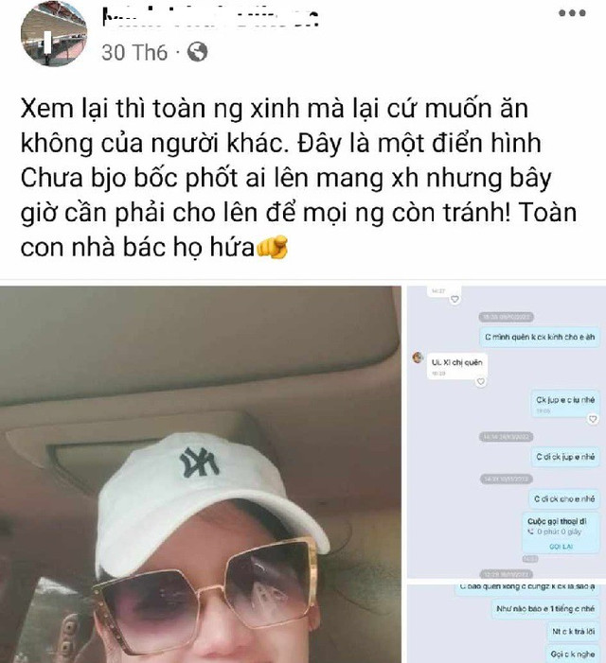This screenshot has width=606, height=663.
Task: Click the 'Cuộc gọi thoại đi' call bubble
Action: coord(561,532)
